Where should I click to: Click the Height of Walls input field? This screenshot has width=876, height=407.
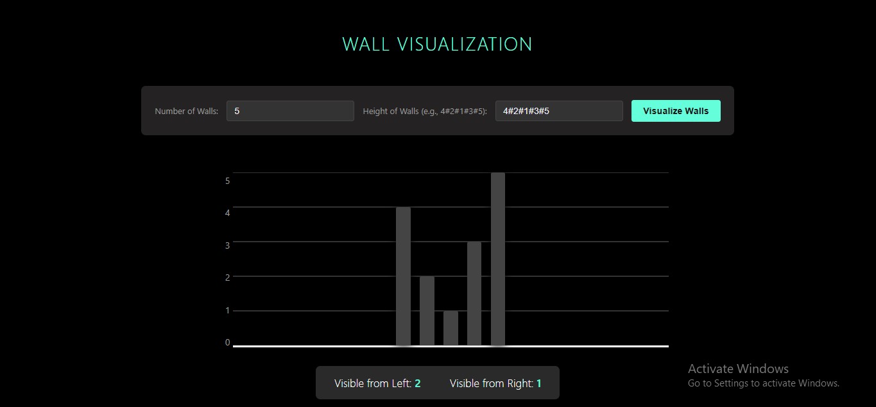coord(558,110)
